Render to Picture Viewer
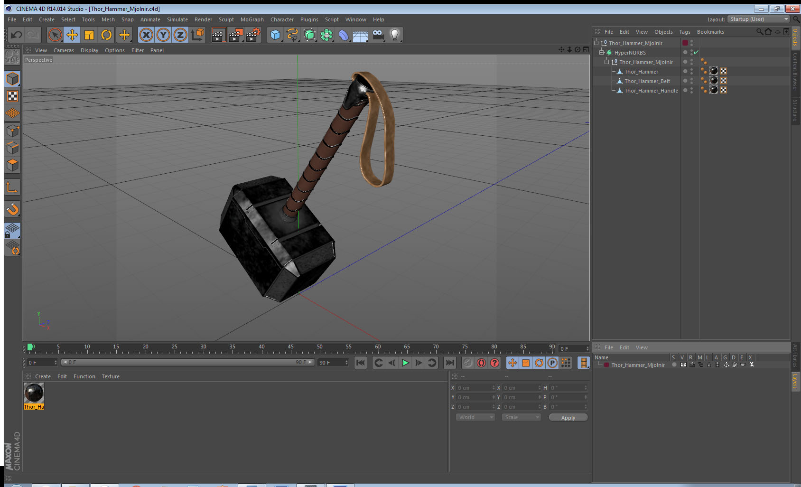The width and height of the screenshot is (801, 487). (x=236, y=35)
